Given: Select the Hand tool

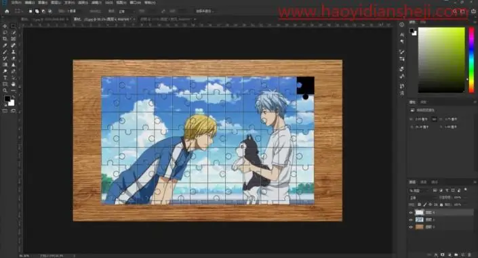Looking at the screenshot, I should point(13,84).
